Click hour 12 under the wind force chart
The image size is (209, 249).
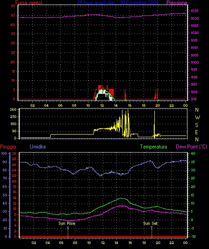click(x=102, y=105)
